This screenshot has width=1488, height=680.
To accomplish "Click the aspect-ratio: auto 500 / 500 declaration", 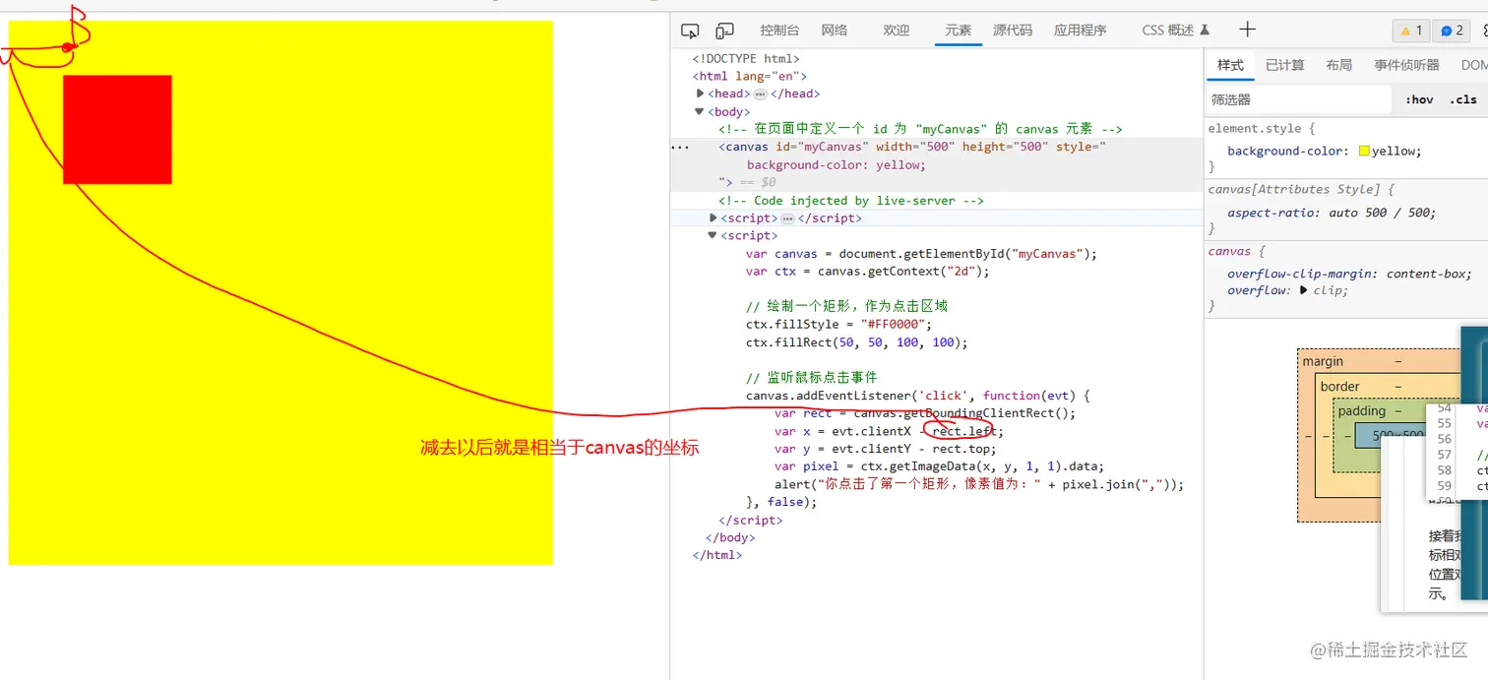I will [1332, 213].
